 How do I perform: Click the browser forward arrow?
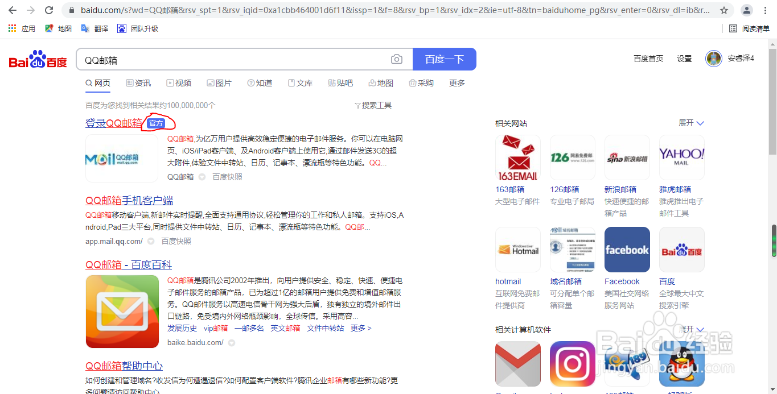point(31,10)
